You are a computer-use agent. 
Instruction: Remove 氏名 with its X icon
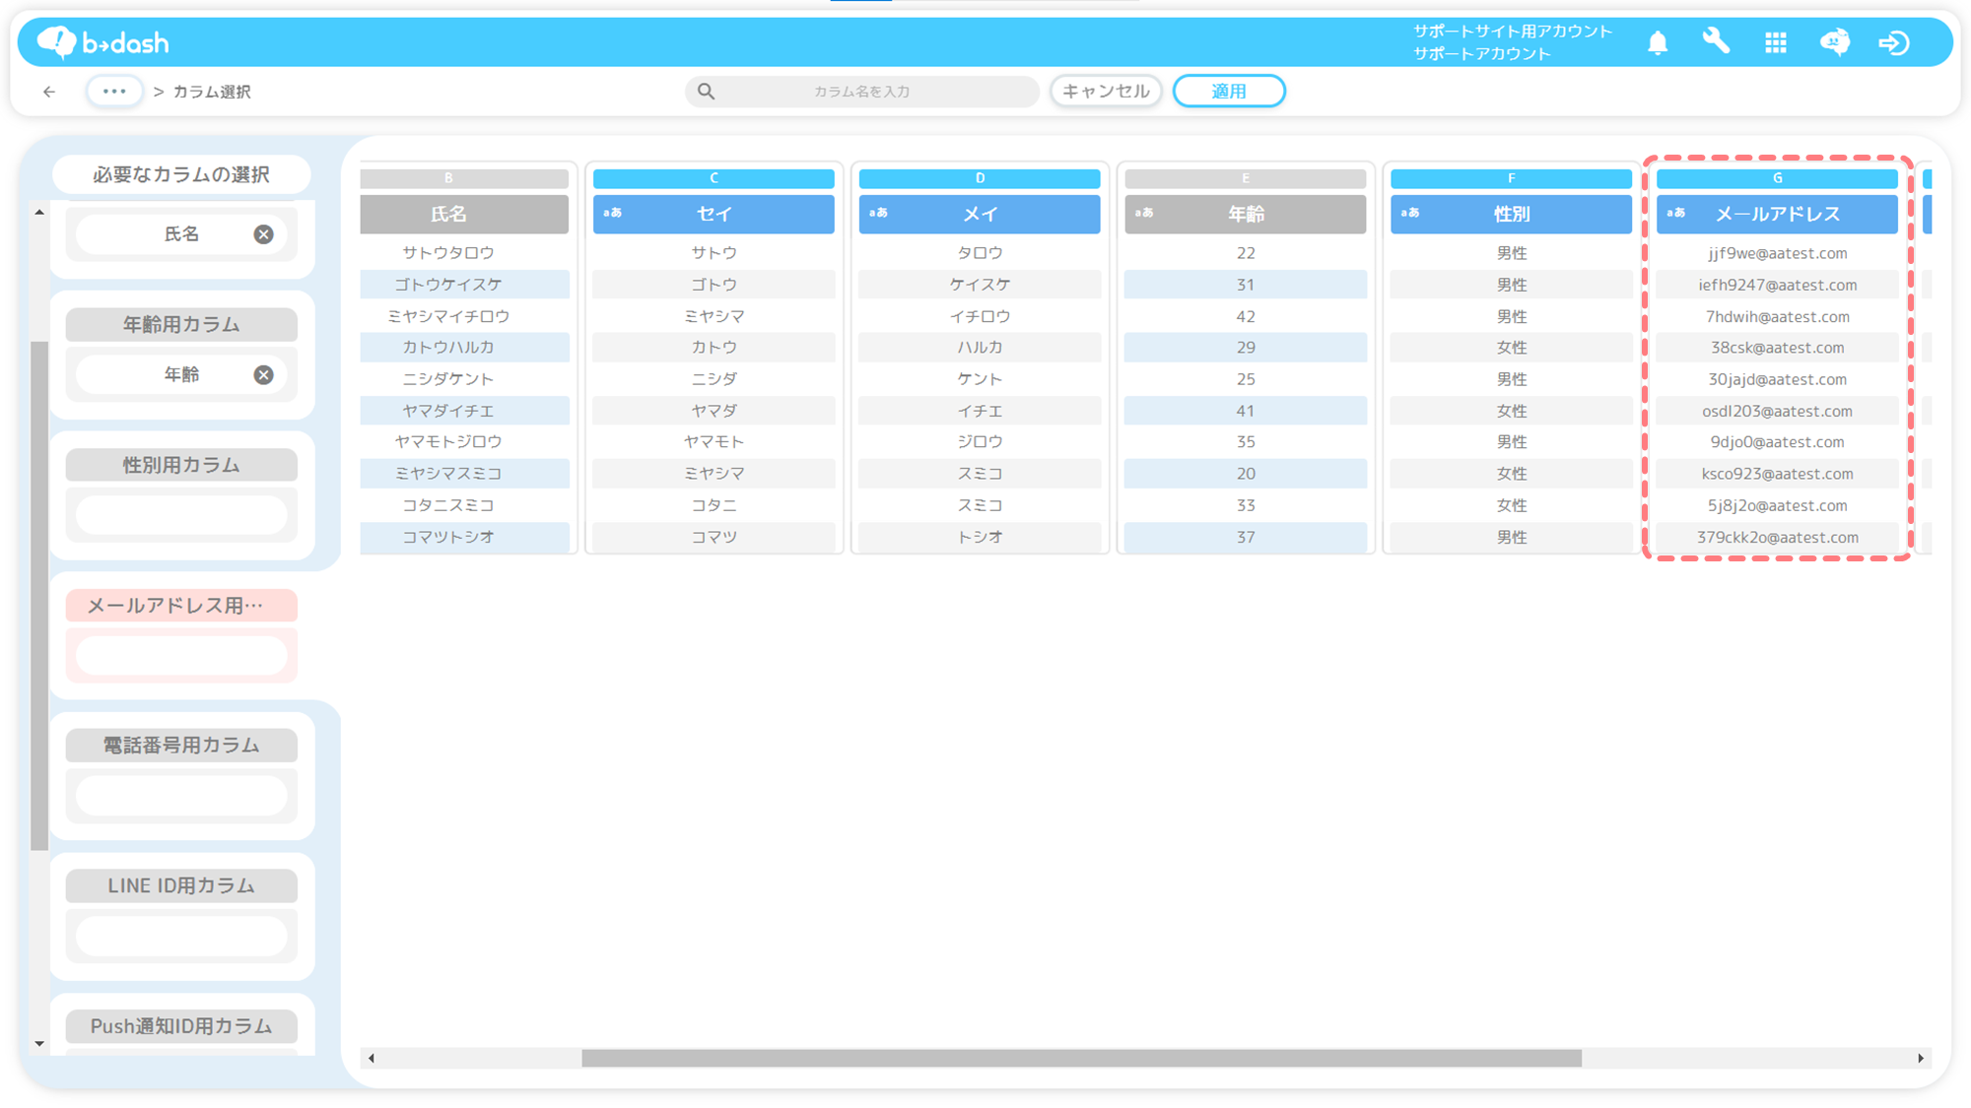(x=263, y=234)
